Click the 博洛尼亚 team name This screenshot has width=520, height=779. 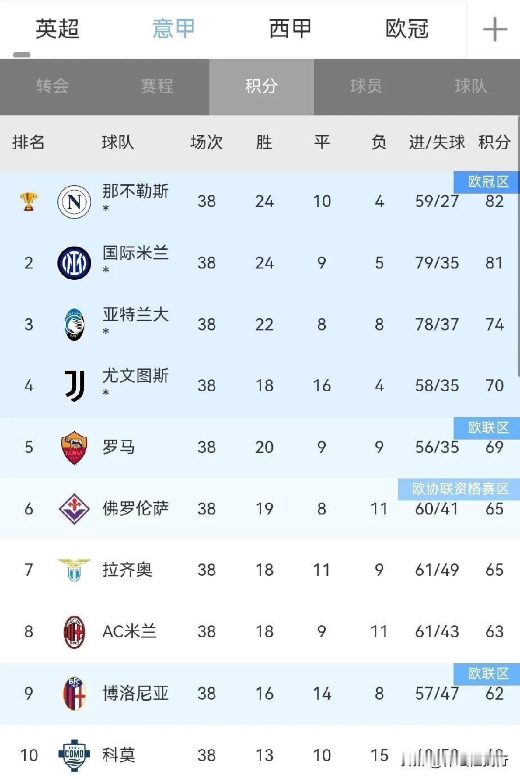136,693
